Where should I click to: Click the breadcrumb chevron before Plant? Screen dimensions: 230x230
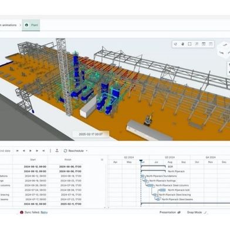coord(20,25)
